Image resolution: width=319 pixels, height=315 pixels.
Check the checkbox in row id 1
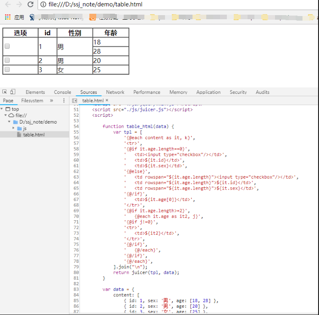click(7, 46)
